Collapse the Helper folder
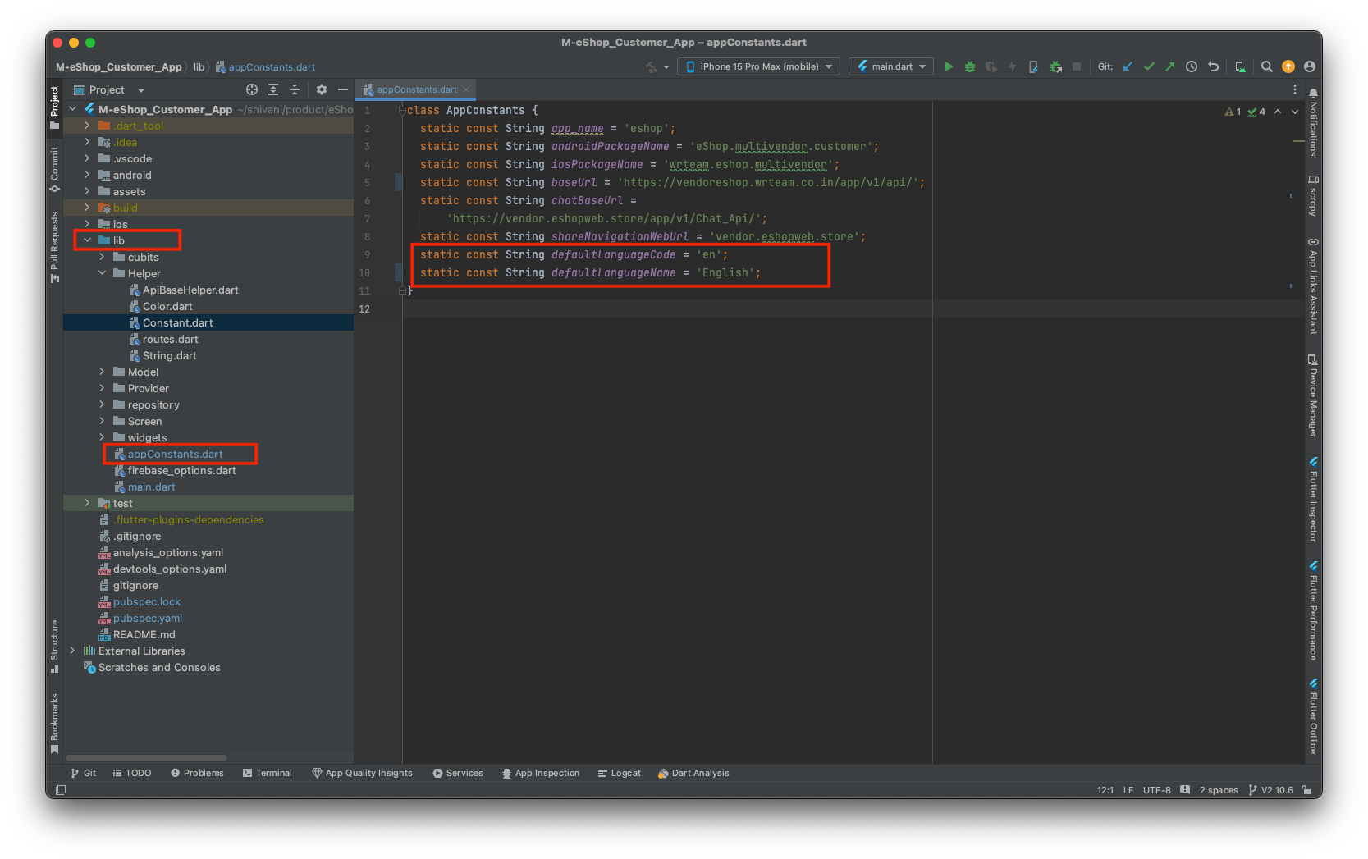1368x859 pixels. 102,273
